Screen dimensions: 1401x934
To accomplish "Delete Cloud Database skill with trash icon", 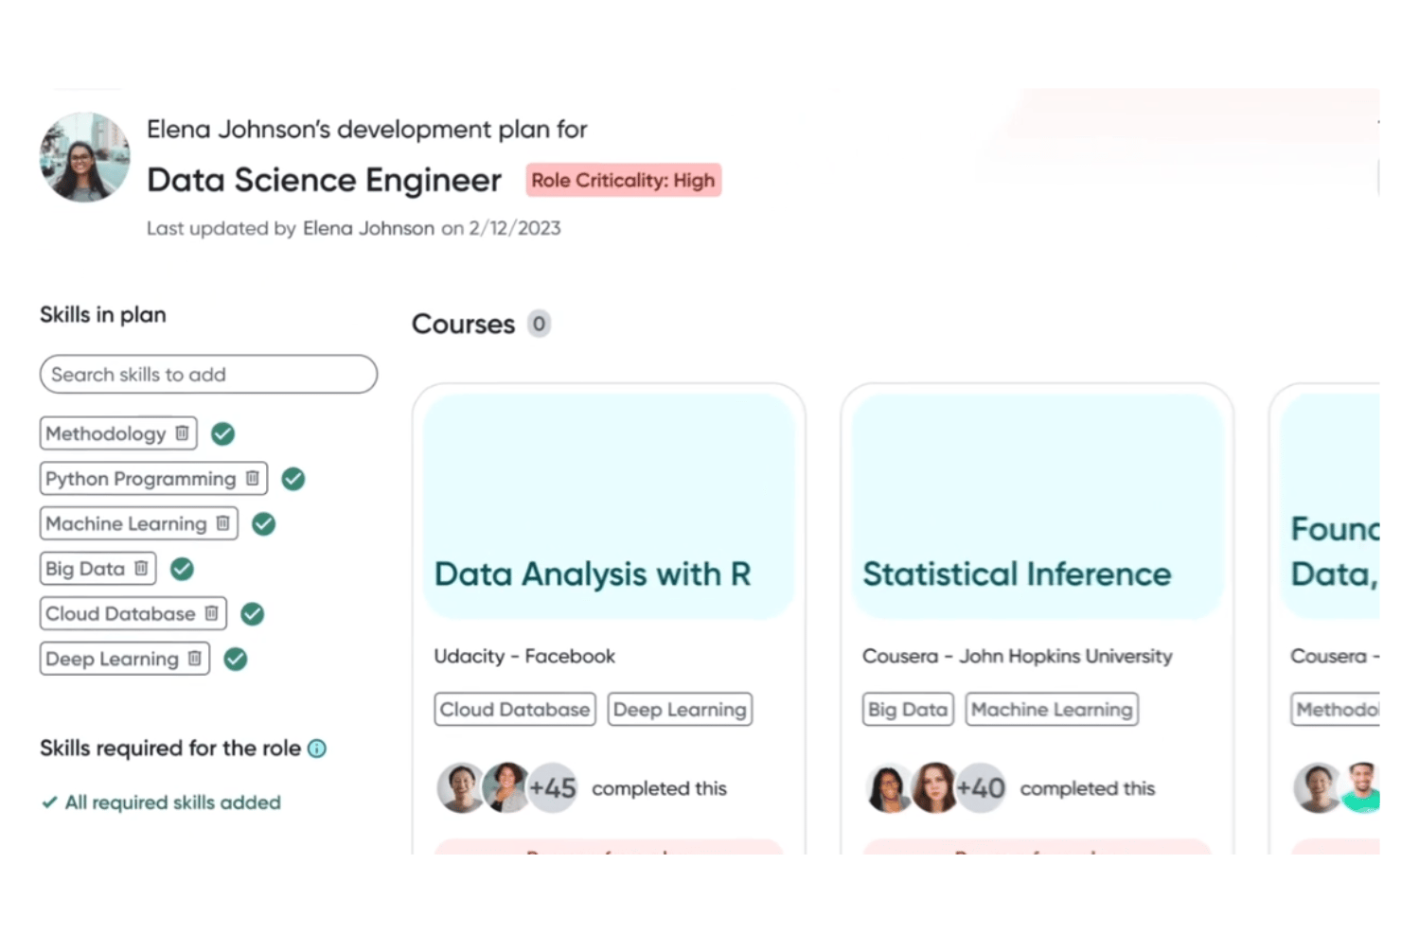I will tap(211, 613).
